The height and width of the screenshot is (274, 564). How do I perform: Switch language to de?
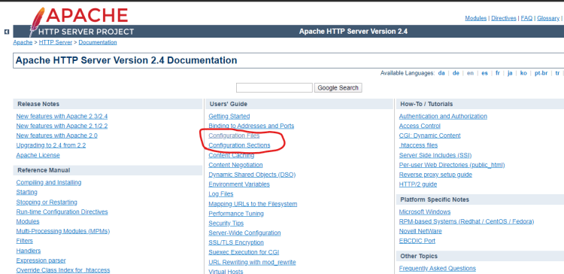[x=456, y=73]
